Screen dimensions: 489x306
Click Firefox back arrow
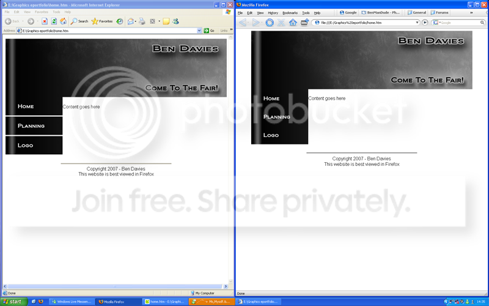coord(242,23)
